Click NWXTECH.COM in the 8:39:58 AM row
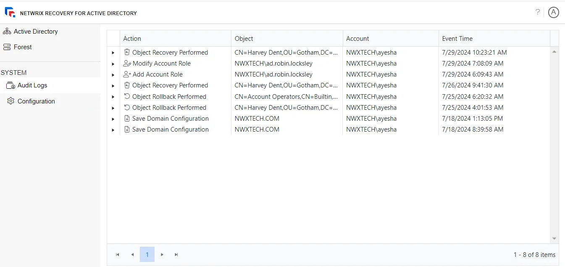Screen dimensions: 565x267 pyautogui.click(x=257, y=130)
